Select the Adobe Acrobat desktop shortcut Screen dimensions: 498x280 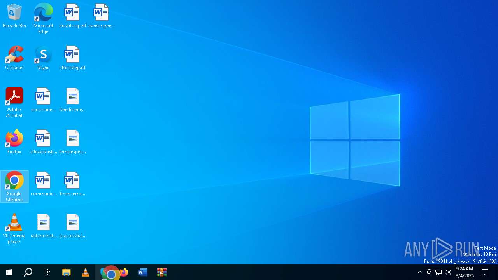[x=14, y=103]
